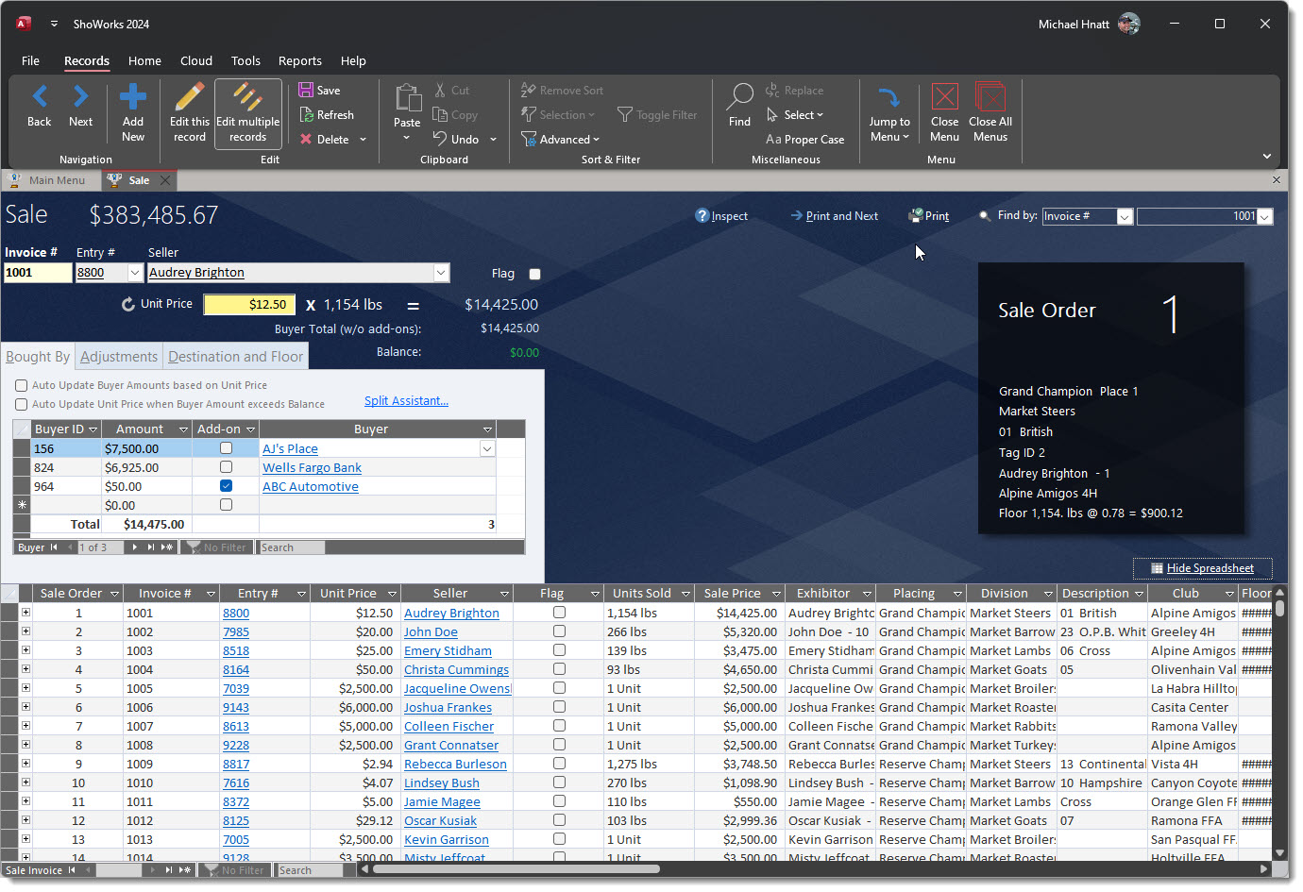The width and height of the screenshot is (1303, 892).
Task: Click the Refresh icon in Edit group
Action: pyautogui.click(x=307, y=114)
